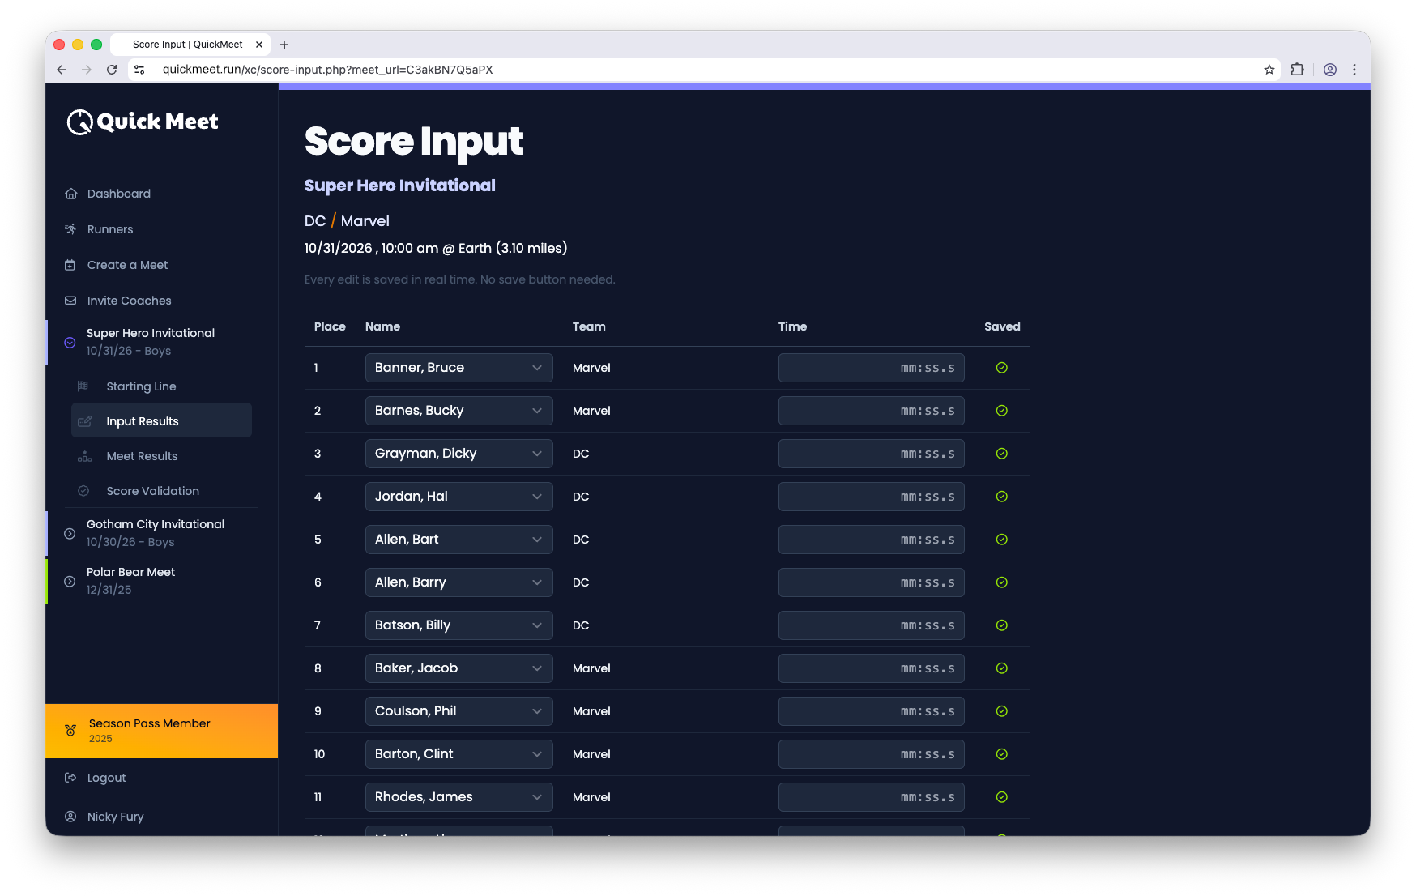1416x896 pixels.
Task: Open the Season Pass Member banner
Action: [x=148, y=730]
